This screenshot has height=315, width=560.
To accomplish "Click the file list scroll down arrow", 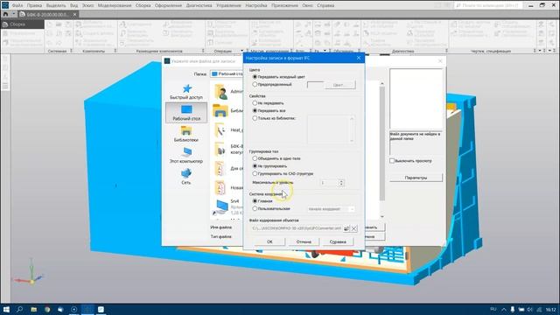I will click(x=381, y=216).
